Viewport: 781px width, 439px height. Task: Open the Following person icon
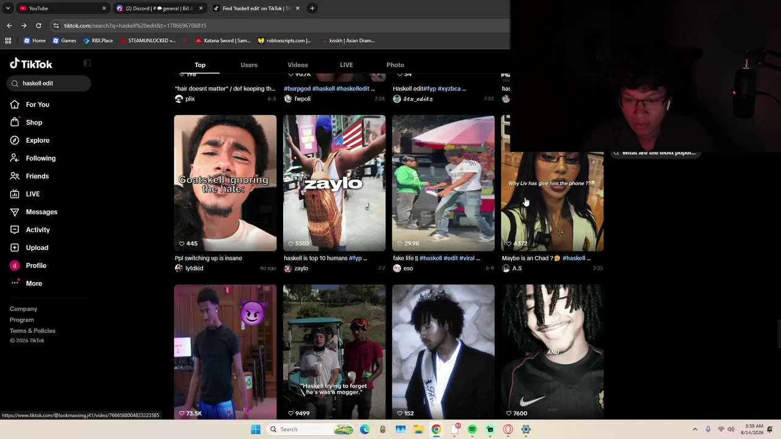[x=15, y=159]
